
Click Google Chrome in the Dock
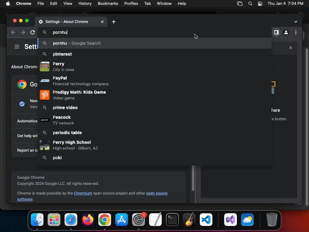[x=105, y=220]
